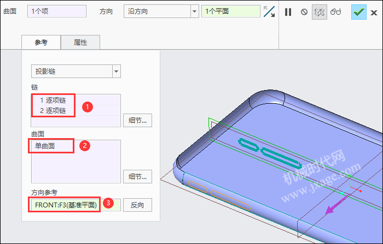The image size is (383, 244).
Task: Toggle the attached geometry preview icon
Action: click(x=319, y=11)
